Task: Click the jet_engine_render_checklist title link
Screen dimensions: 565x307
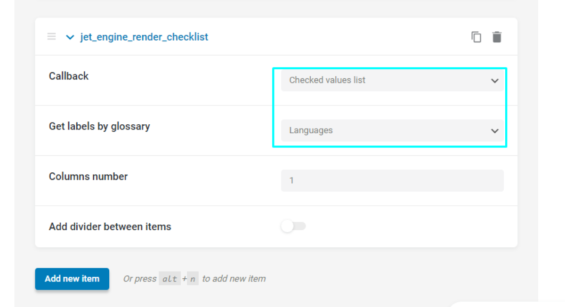Action: click(144, 37)
